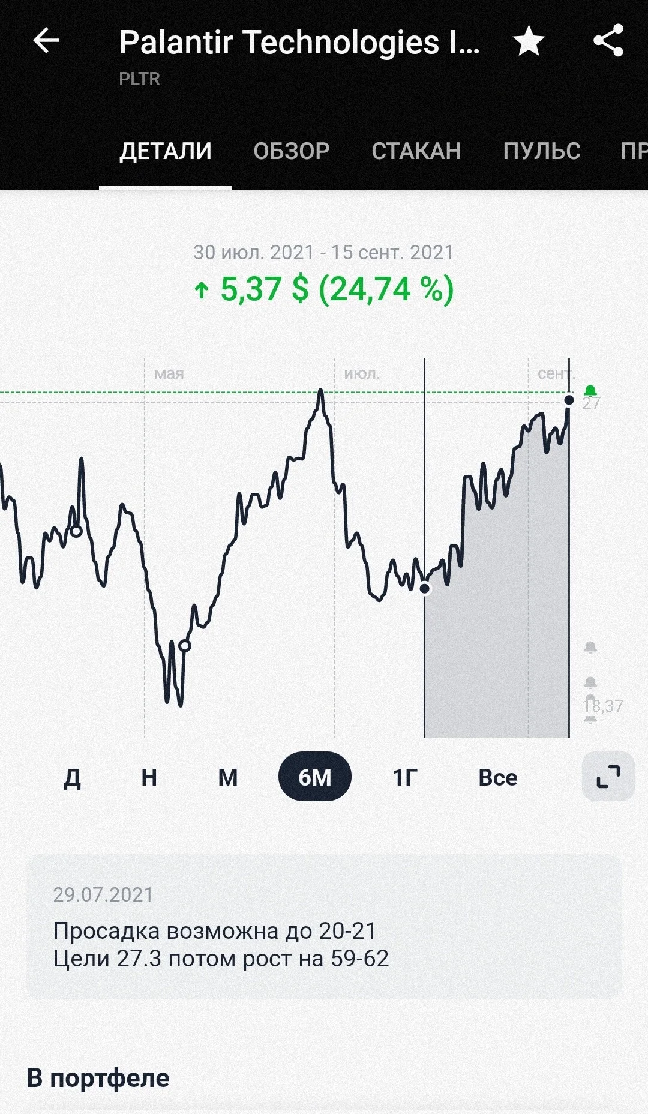Open the note dated 29.07.2021
The height and width of the screenshot is (1114, 648).
click(x=323, y=927)
